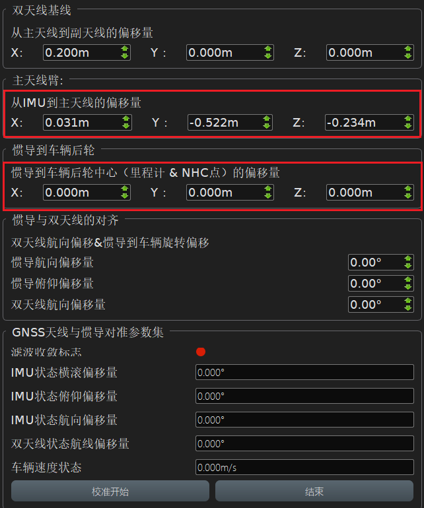Increase 惯导俯仰偏移量 with its up arrow
The image size is (424, 508).
[x=407, y=280]
